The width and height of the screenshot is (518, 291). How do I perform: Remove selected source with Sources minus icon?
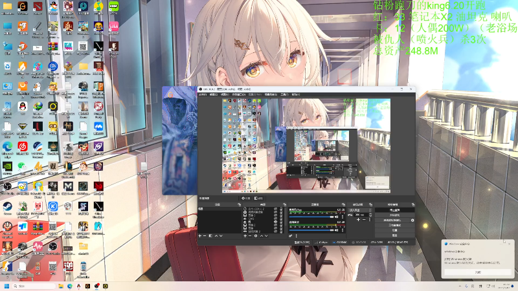250,236
